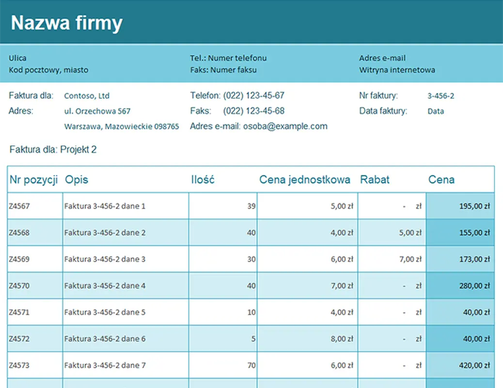Viewport: 503px width, 388px height.
Task: Select invoice number 3-456-2
Action: click(x=440, y=96)
